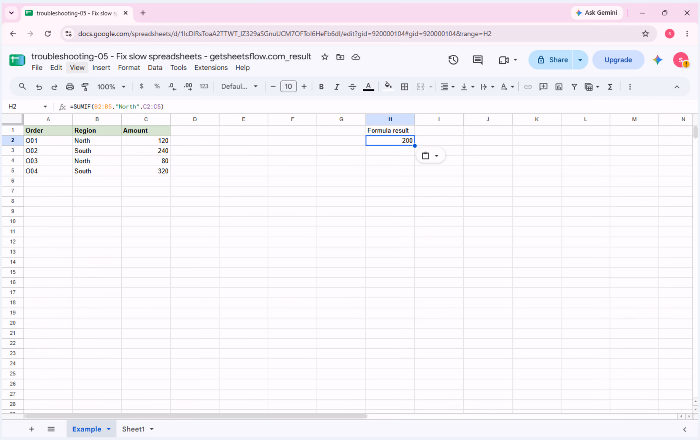Viewport: 700px width, 440px height.
Task: Open the toolbar's three-dot overflow menu
Action: click(x=630, y=87)
